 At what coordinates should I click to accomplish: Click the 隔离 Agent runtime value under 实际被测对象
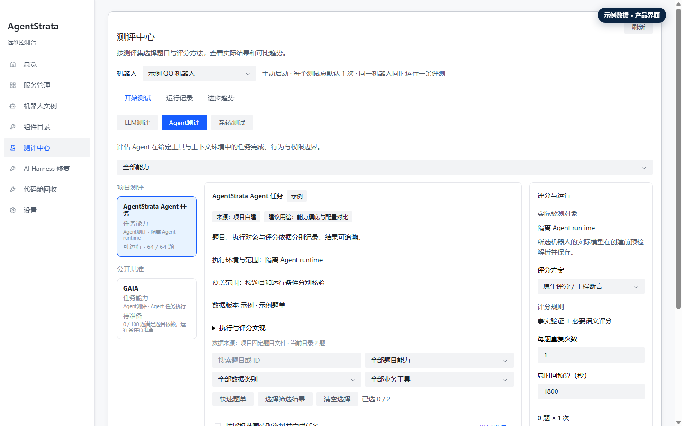566,228
